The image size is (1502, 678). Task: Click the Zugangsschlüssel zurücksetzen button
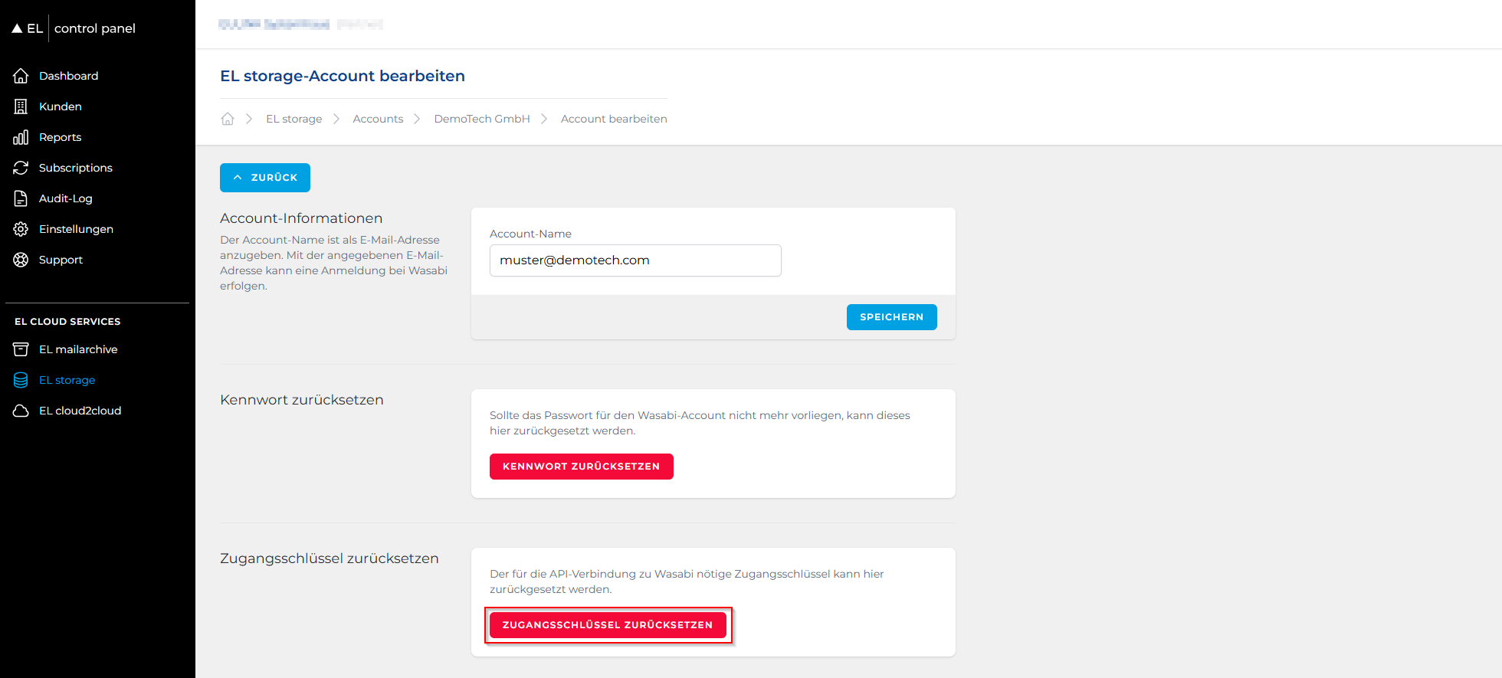608,625
